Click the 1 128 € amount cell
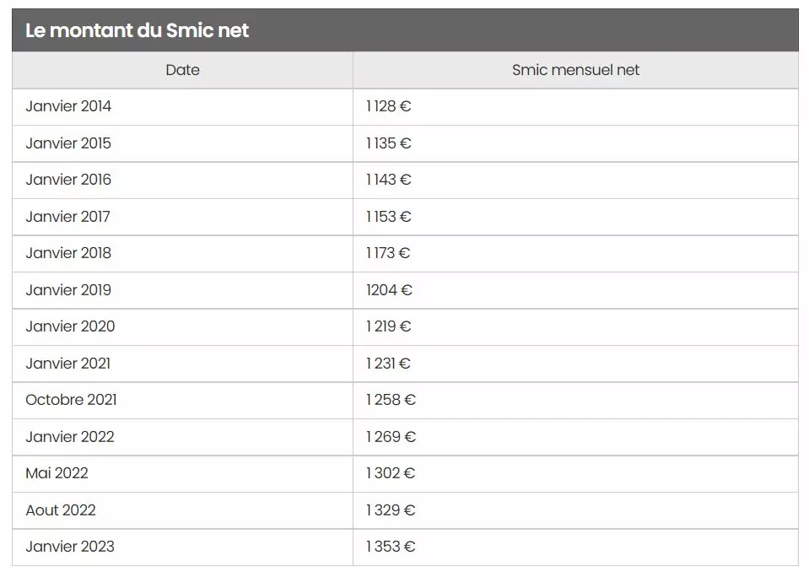809x577 pixels. tap(575, 106)
